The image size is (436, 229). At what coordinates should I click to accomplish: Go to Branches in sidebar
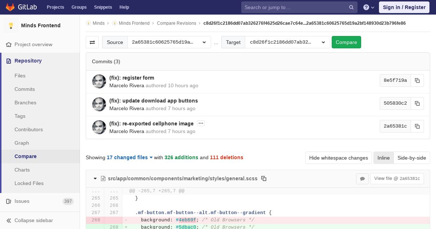tap(25, 103)
